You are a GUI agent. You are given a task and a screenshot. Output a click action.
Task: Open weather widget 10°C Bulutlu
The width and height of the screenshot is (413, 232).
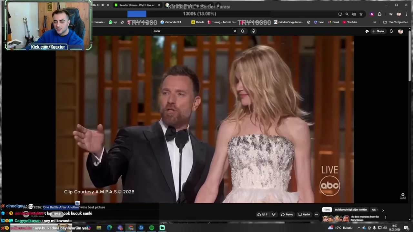(340, 228)
